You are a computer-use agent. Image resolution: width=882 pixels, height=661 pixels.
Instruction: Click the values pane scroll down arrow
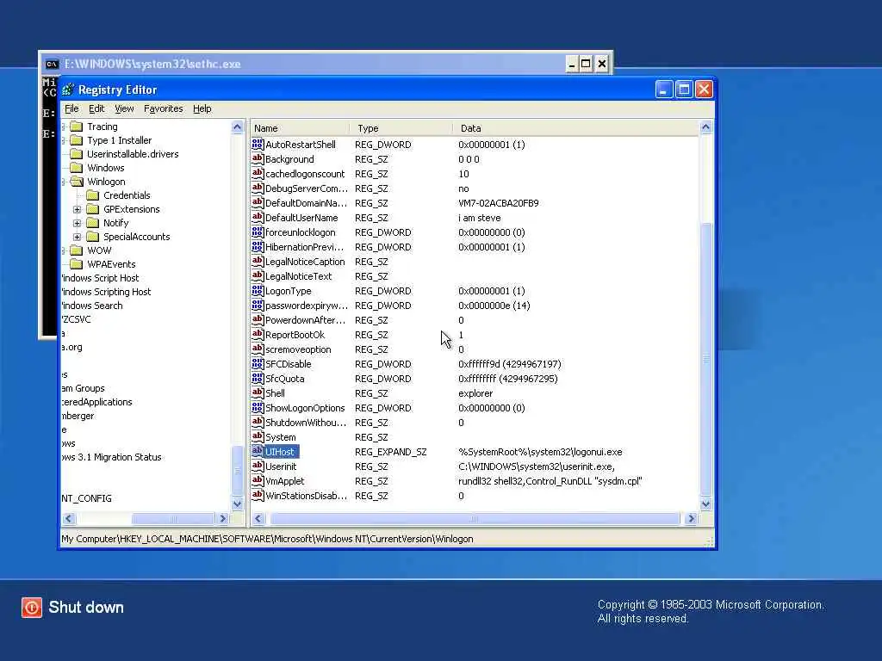tap(706, 503)
